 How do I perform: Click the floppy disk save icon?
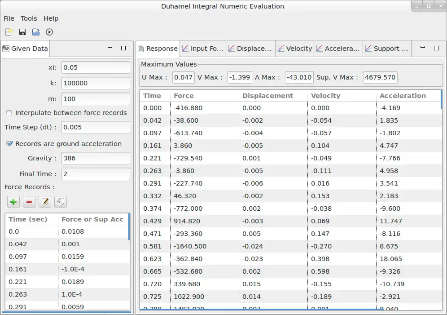coord(22,32)
